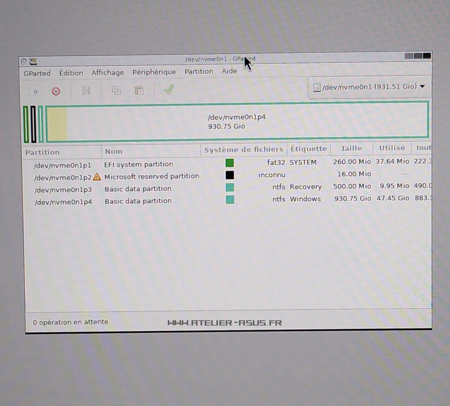Click the warning triangle beside nvme0n1p2
This screenshot has width=450, height=406.
click(97, 177)
